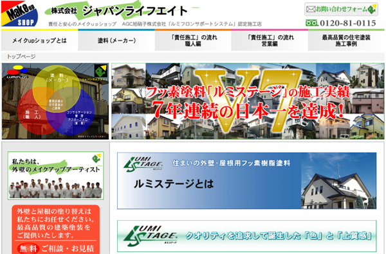Click the envelope icon in contact button

311,10
